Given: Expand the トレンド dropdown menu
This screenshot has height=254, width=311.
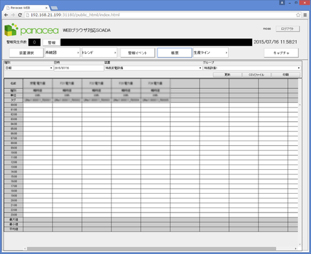Looking at the screenshot, I should point(99,52).
